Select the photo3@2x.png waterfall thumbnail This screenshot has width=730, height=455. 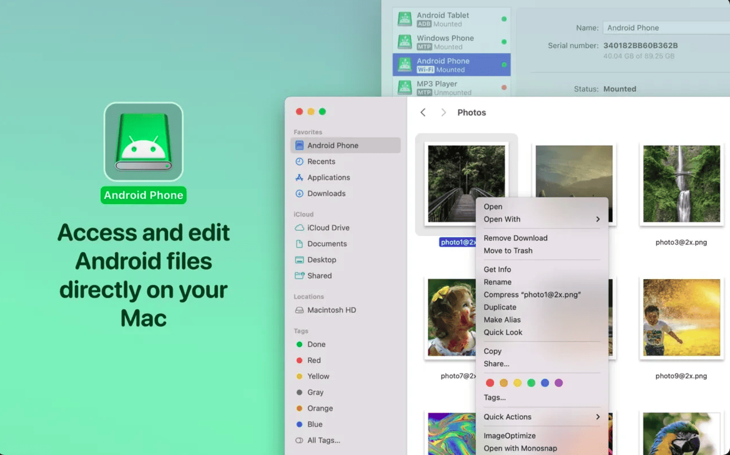[681, 184]
